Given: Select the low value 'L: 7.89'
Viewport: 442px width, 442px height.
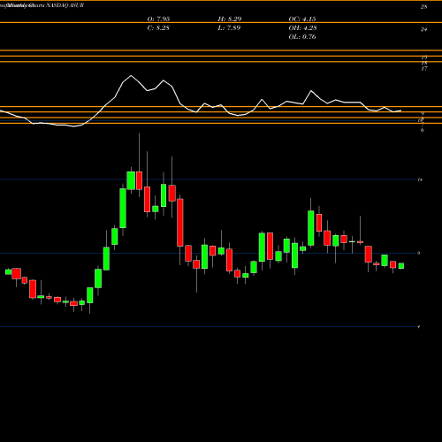Looking at the screenshot, I should [229, 27].
